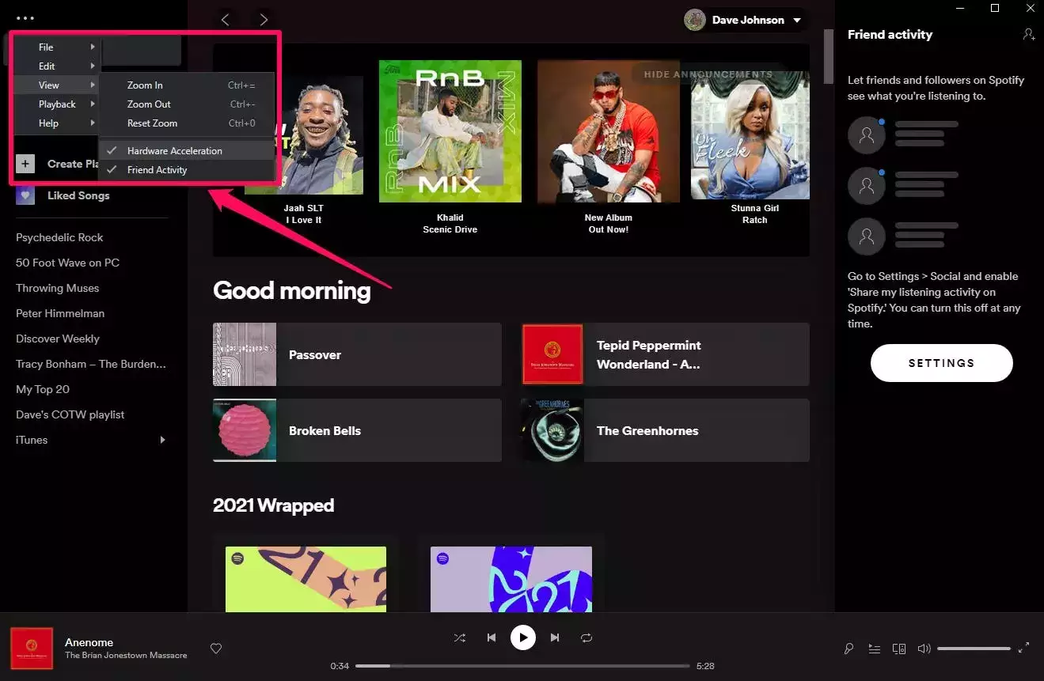Image resolution: width=1044 pixels, height=681 pixels.
Task: Expand the Playback submenu
Action: (x=57, y=104)
